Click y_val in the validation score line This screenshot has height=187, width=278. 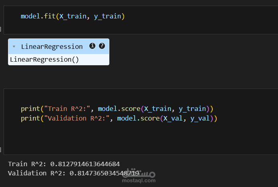[x=200, y=118]
